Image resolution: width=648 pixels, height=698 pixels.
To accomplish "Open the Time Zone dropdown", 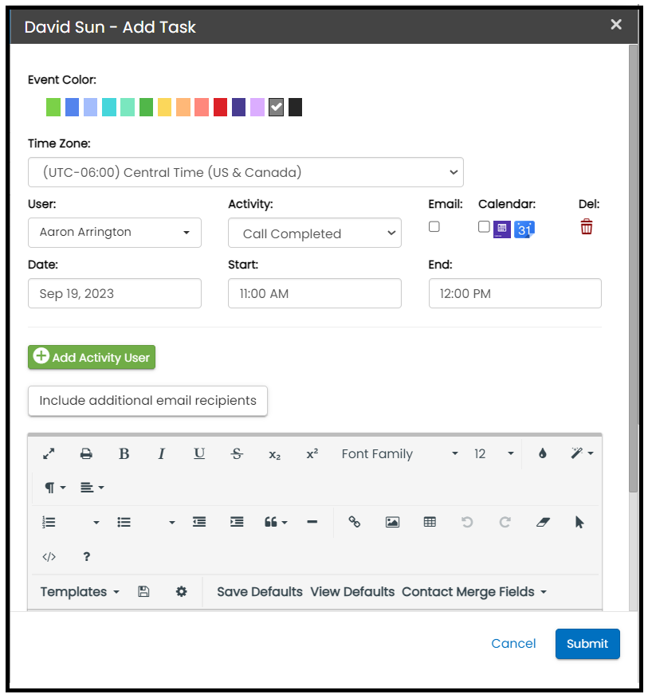I will (x=245, y=172).
